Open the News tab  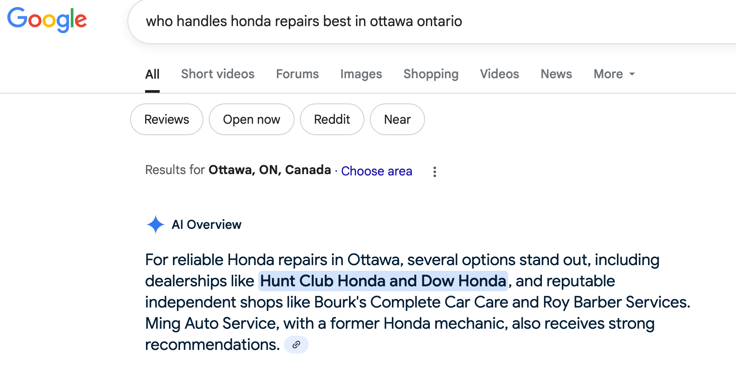[x=556, y=74]
